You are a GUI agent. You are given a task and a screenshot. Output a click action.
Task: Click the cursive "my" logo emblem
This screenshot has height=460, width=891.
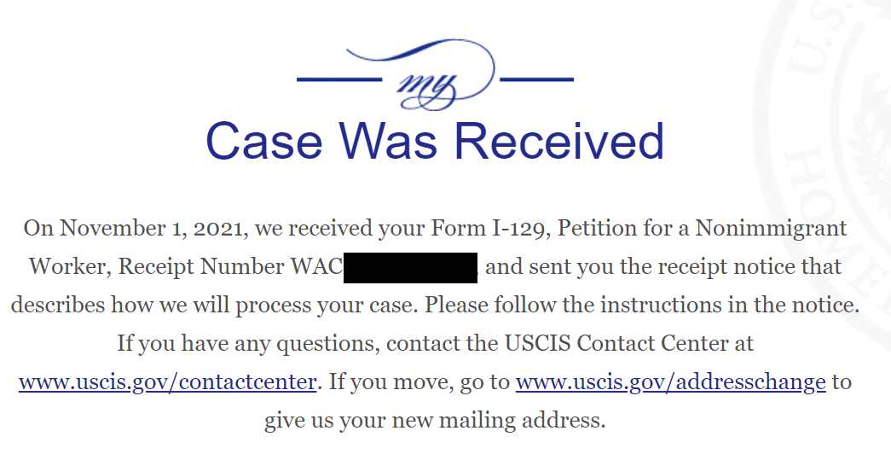436,81
